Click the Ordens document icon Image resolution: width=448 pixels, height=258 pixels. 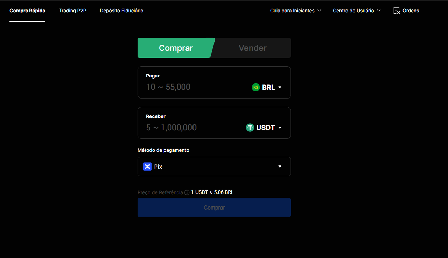pos(397,11)
